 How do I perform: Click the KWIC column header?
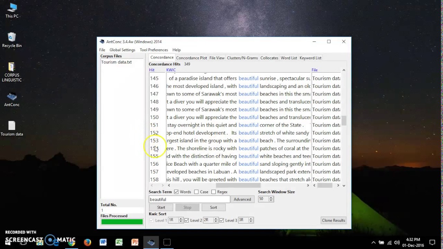[171, 70]
